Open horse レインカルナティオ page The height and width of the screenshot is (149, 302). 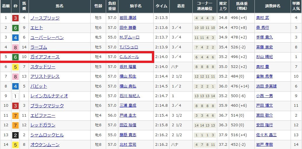point(49,96)
